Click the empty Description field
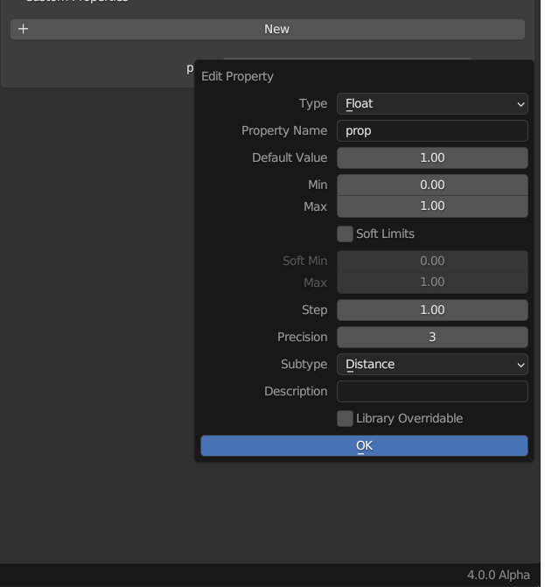Image resolution: width=545 pixels, height=587 pixels. point(432,391)
